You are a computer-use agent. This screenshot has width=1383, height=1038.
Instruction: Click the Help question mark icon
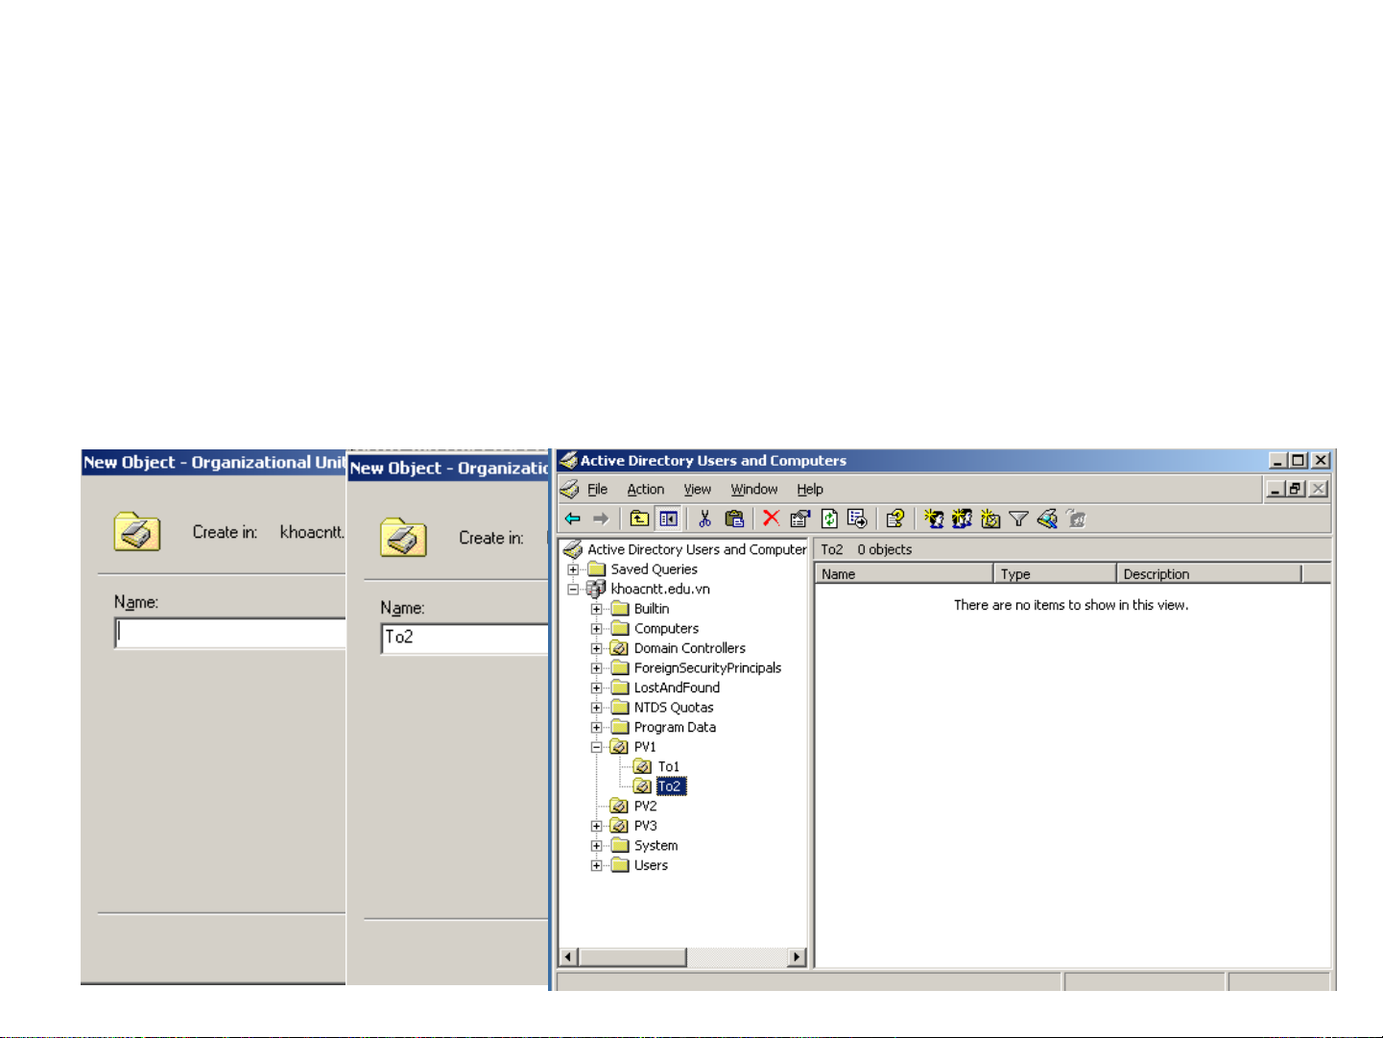(894, 519)
